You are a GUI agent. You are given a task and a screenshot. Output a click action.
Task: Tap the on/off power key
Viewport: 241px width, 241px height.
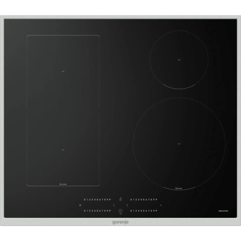120,211
